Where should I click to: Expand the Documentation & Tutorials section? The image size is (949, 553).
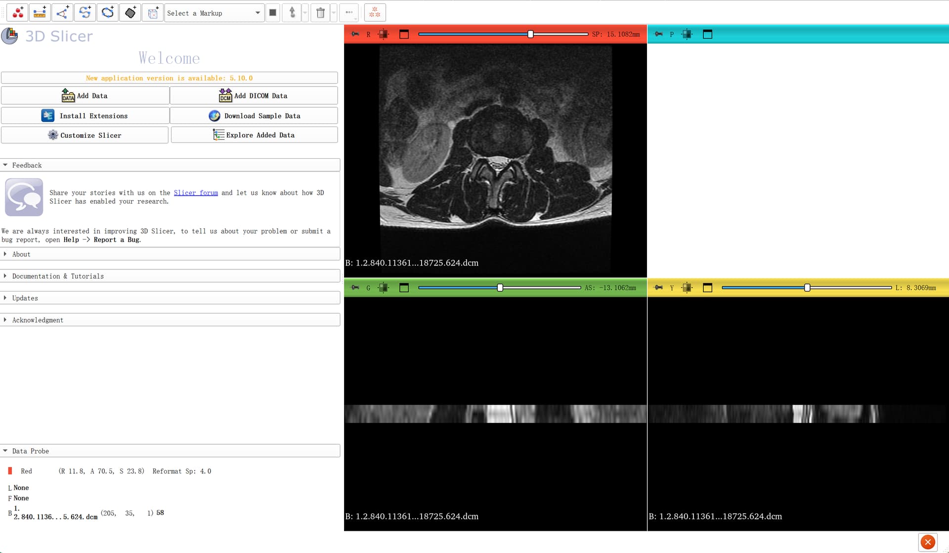[x=58, y=276]
